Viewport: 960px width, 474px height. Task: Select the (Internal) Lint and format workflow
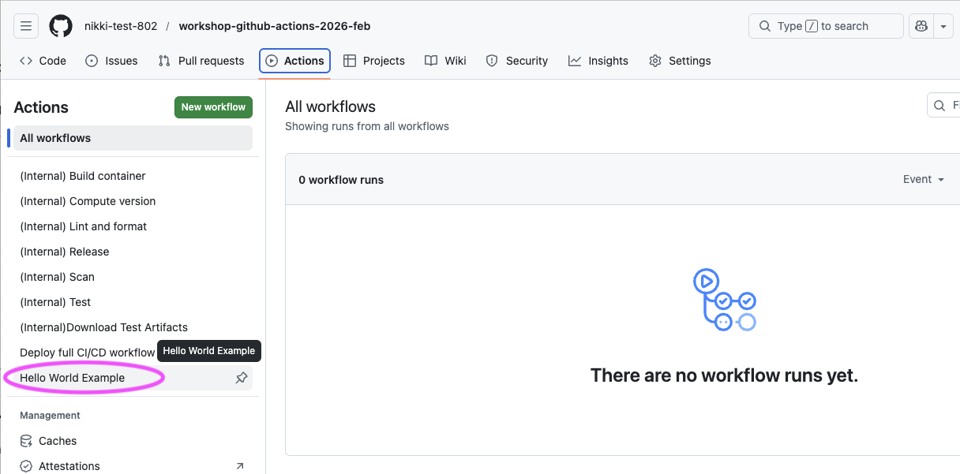tap(84, 226)
